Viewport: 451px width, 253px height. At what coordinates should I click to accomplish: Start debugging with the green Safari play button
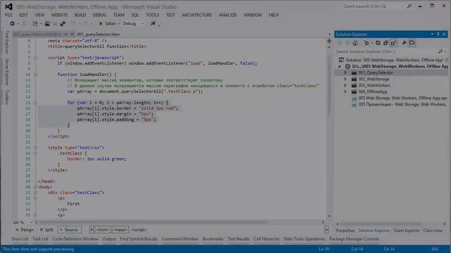pyautogui.click(x=101, y=23)
